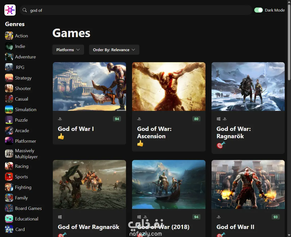Click the RPG genre icon
The width and height of the screenshot is (291, 237).
click(9, 67)
